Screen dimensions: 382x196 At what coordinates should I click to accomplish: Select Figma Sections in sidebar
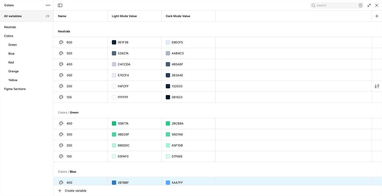pyautogui.click(x=15, y=89)
